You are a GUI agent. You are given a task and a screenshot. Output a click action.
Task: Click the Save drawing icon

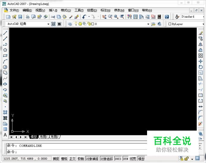click(20, 17)
